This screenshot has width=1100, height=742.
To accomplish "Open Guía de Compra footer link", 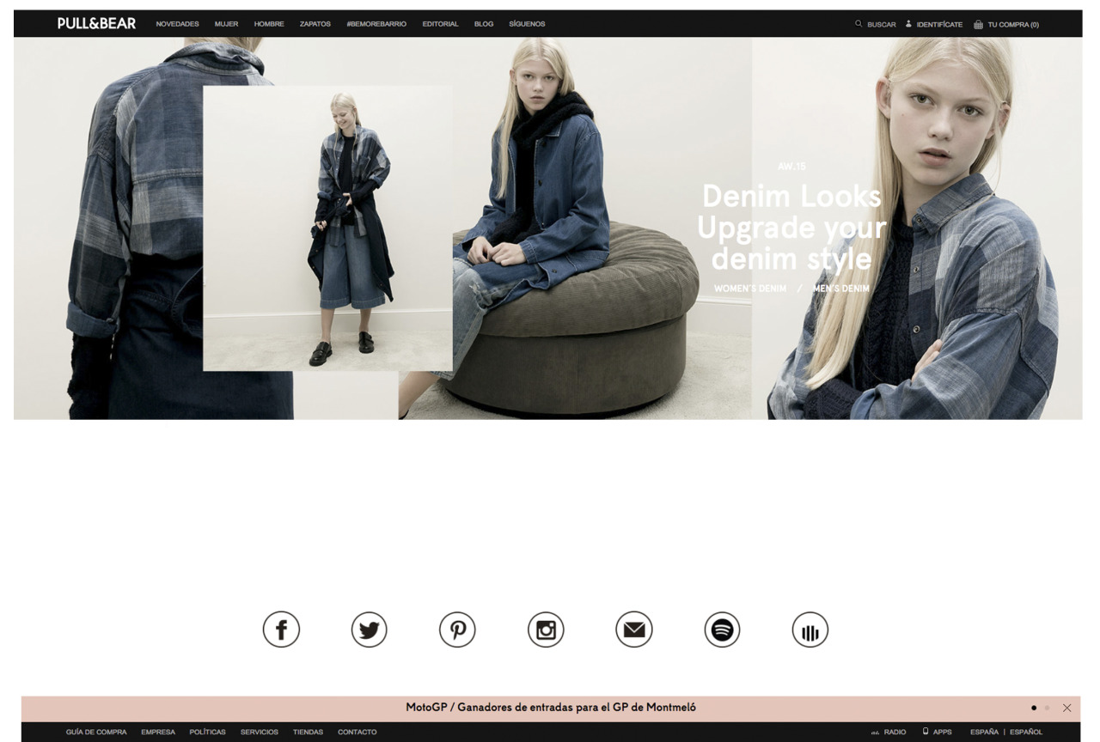I will (96, 732).
